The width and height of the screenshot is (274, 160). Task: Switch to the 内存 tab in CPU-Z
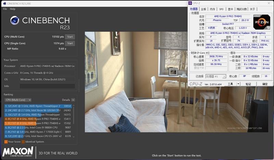(212, 9)
